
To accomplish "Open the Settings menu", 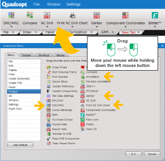I will [73, 4].
